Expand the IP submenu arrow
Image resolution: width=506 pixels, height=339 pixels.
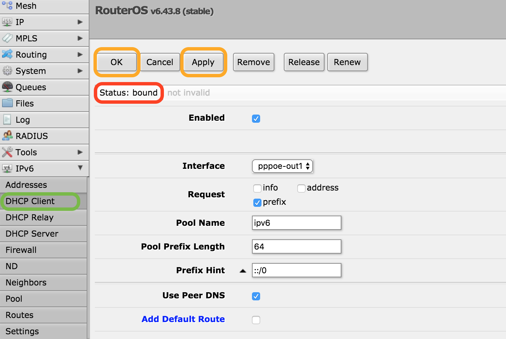80,22
